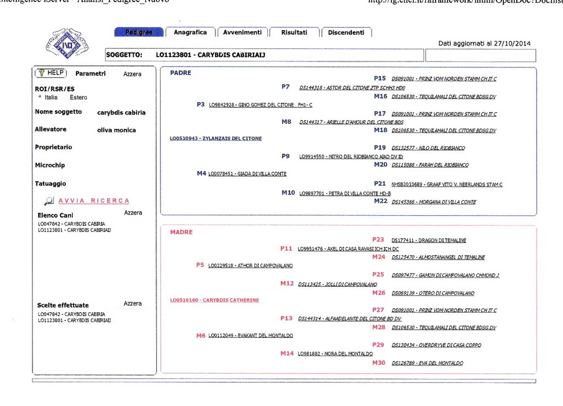Click the magnifier icon beside AVVIA RICERCA
The height and width of the screenshot is (406, 563).
[49, 201]
